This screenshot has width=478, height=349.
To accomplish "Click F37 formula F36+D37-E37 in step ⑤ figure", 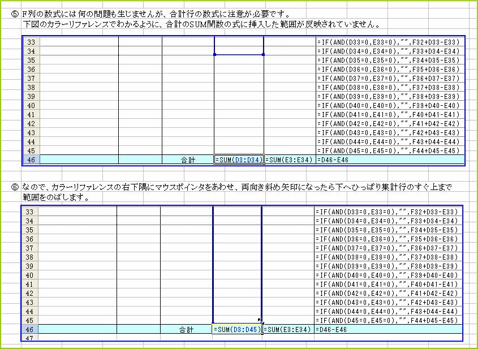I will [390, 78].
